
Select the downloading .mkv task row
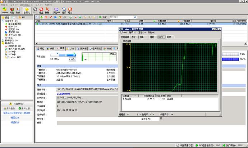tap(141, 24)
